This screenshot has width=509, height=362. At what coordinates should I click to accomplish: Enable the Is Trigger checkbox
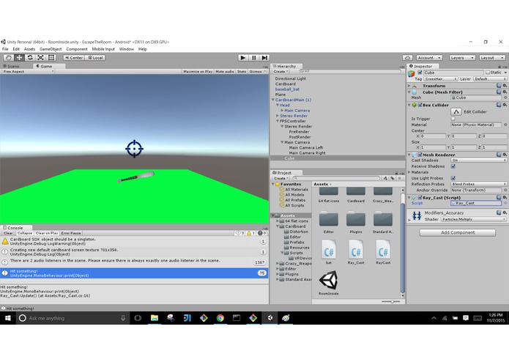pos(453,119)
